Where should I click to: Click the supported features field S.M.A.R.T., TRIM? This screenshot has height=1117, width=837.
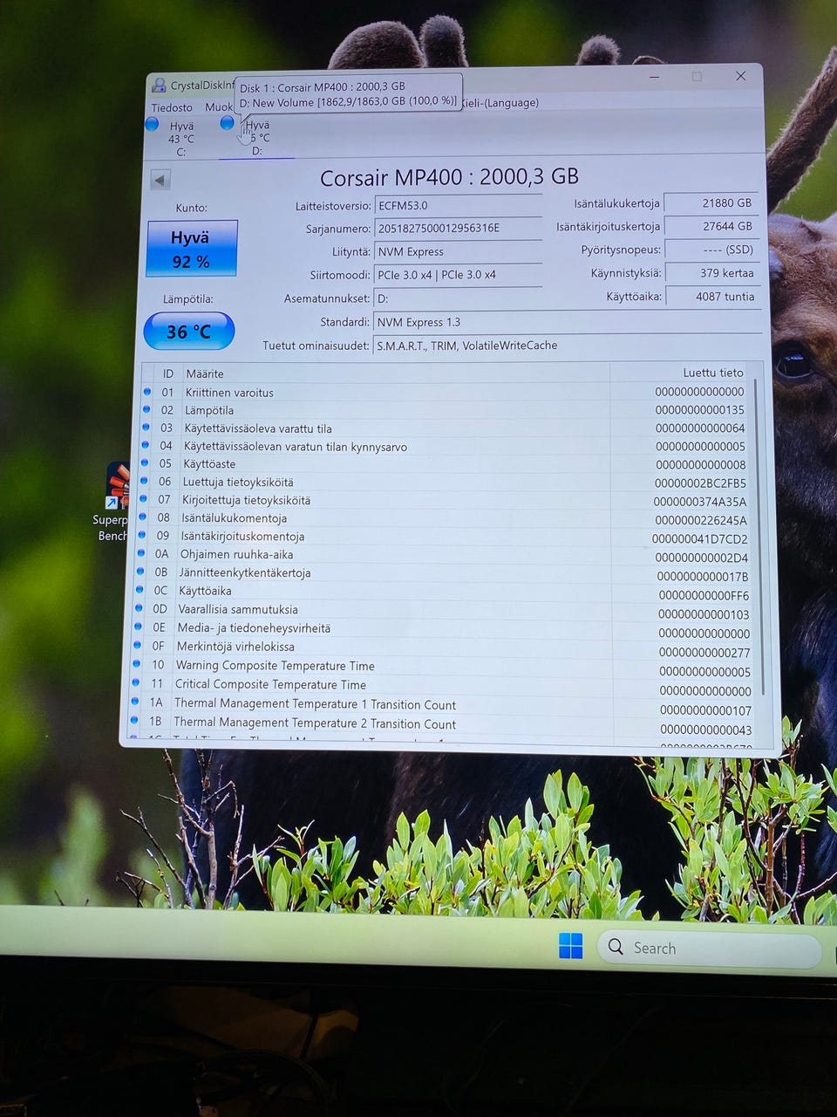(x=566, y=346)
